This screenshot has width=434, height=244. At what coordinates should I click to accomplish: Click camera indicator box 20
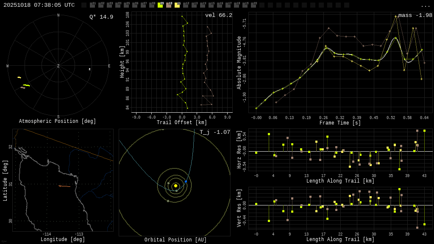point(253,5)
